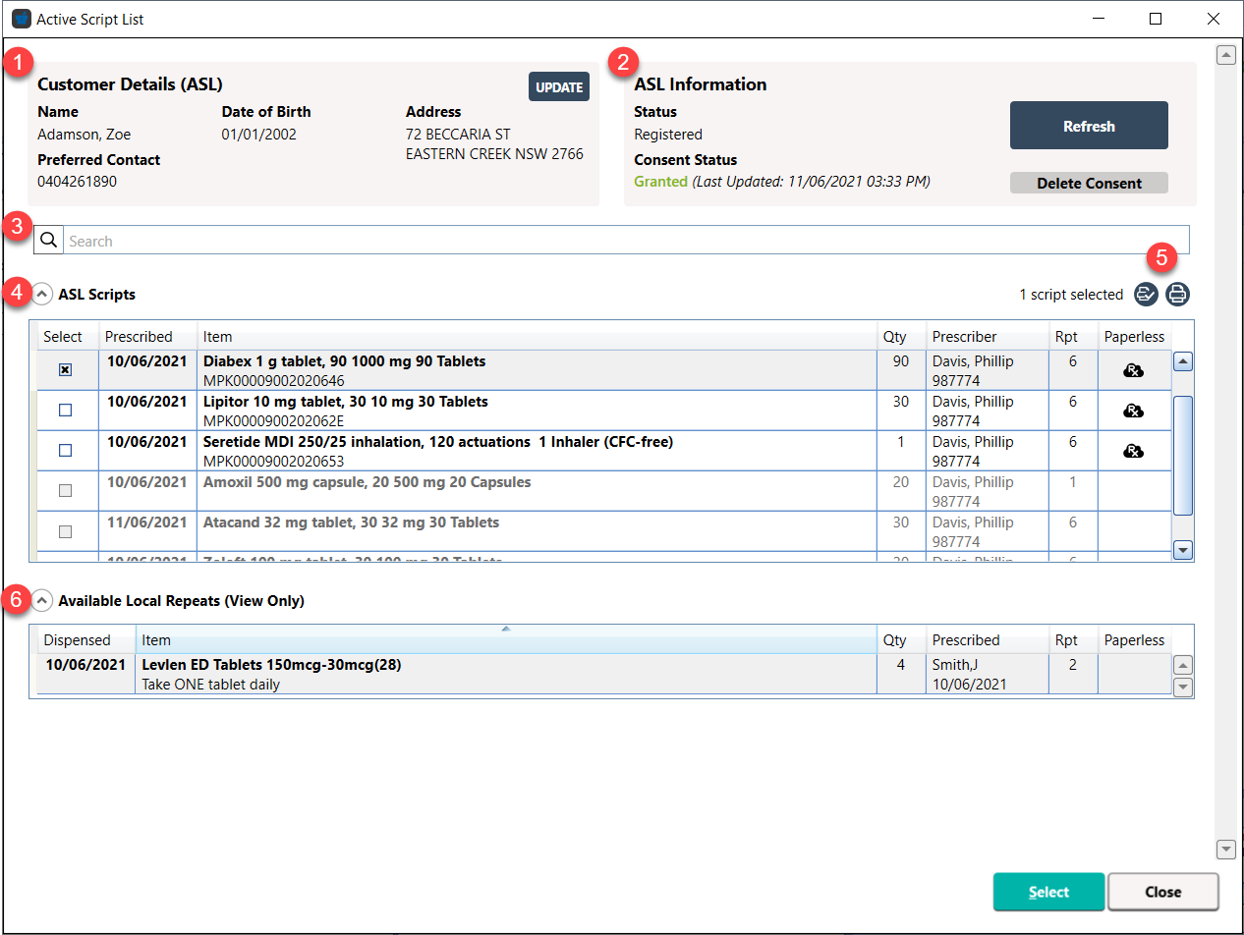Sort by ASL Scripts Item column header
The width and height of the screenshot is (1244, 935).
tap(537, 336)
